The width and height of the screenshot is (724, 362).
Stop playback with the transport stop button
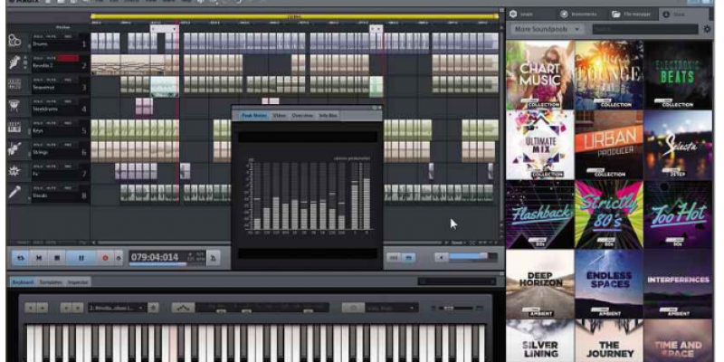coord(57,258)
